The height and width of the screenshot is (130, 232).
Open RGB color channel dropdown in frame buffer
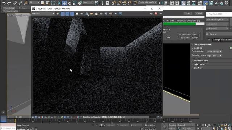click(43, 14)
